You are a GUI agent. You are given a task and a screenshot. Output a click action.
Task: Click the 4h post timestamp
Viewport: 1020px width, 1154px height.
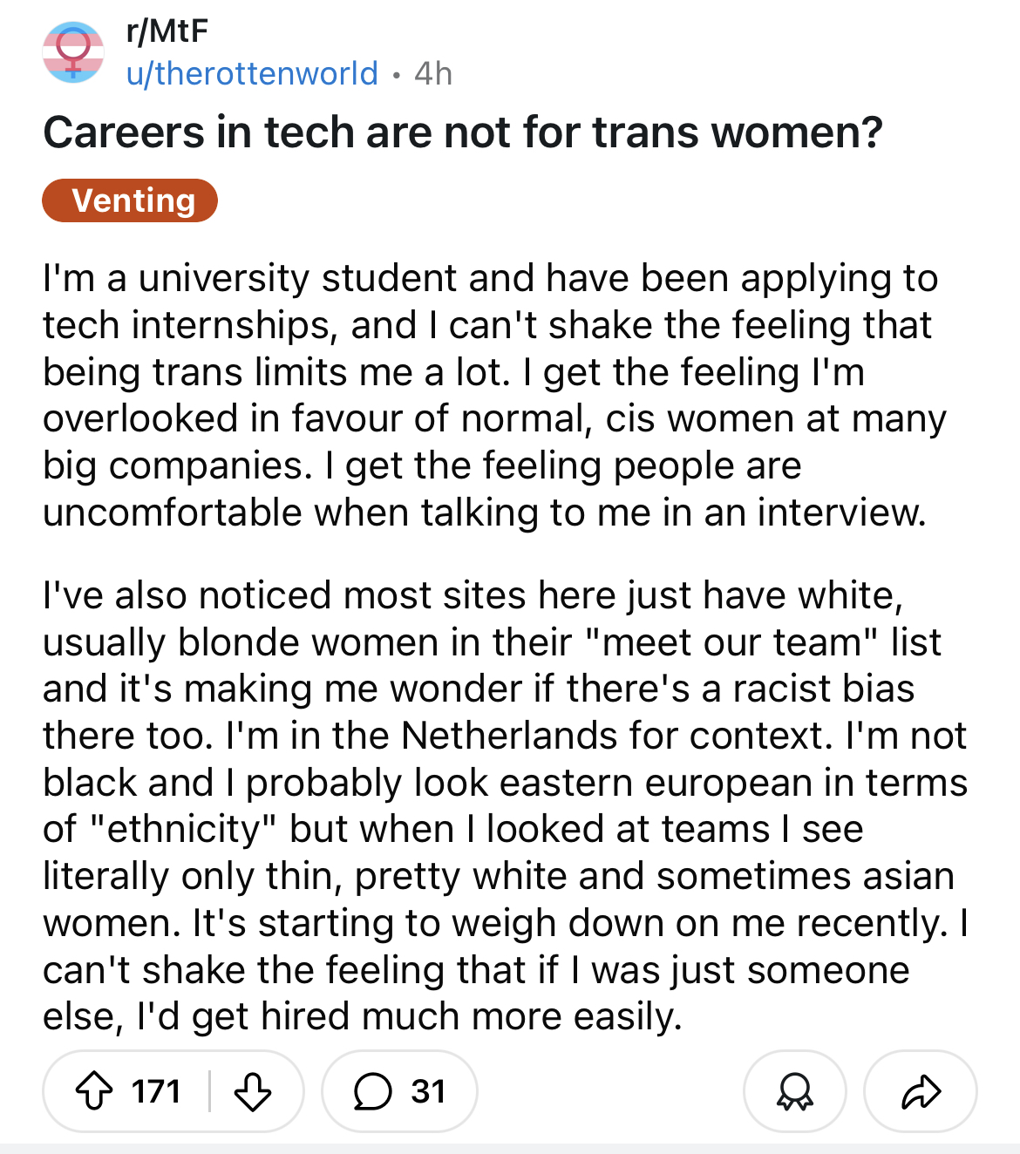point(433,73)
